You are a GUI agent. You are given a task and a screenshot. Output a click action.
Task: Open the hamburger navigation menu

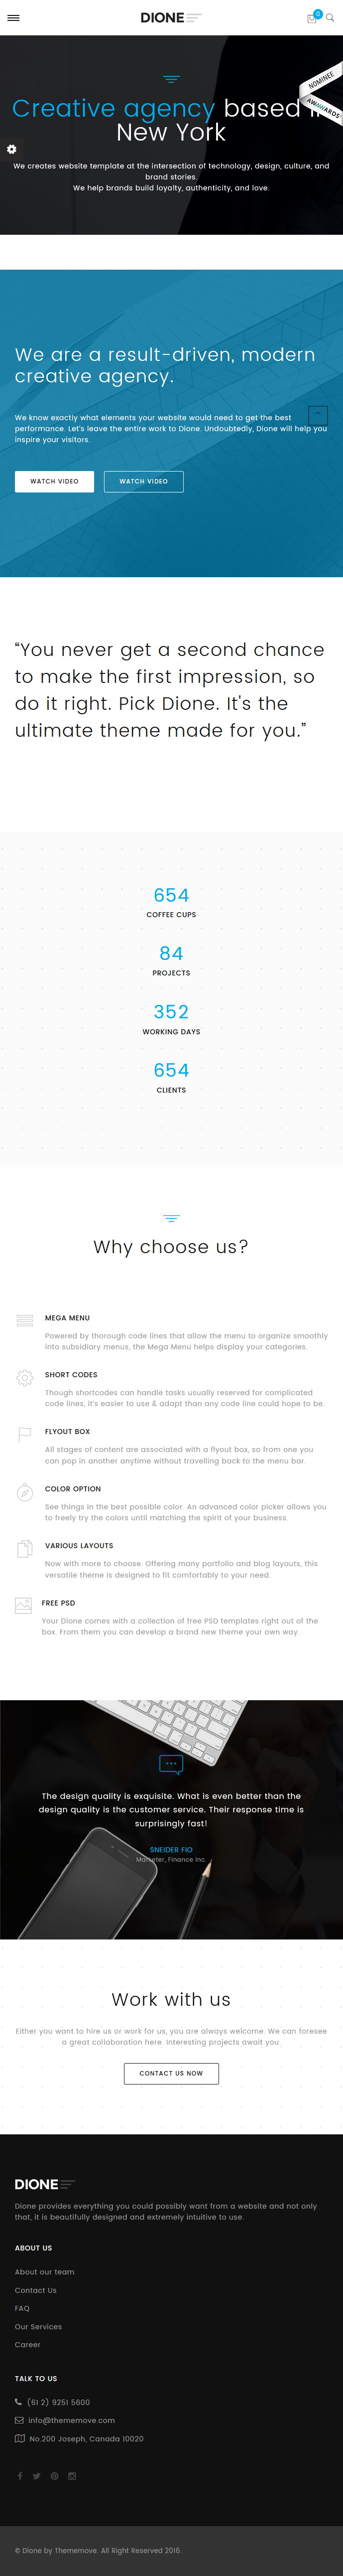point(13,18)
